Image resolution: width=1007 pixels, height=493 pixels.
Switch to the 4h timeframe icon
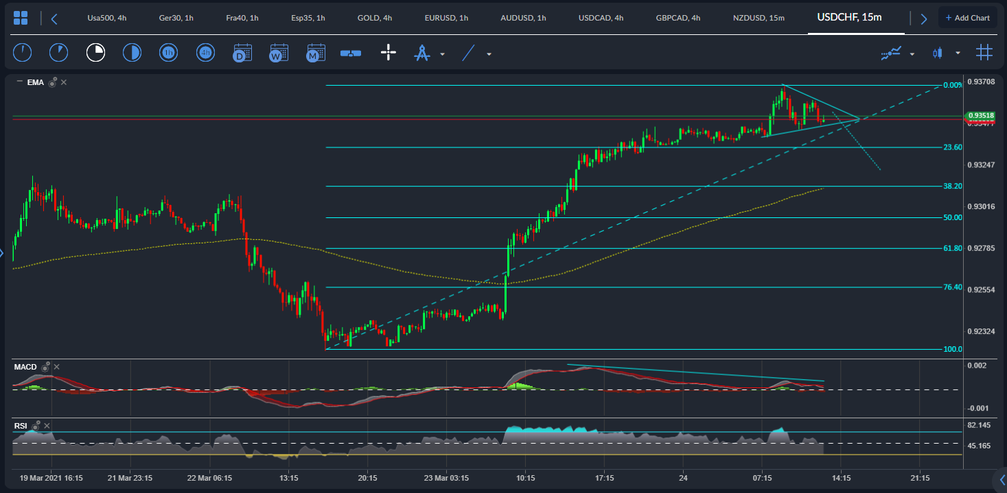pyautogui.click(x=205, y=52)
